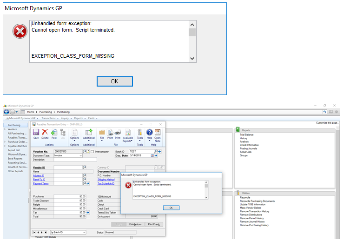The height and width of the screenshot is (242, 343).
Task: Click the small dialog's scrollbar down arrow
Action: tap(206, 197)
